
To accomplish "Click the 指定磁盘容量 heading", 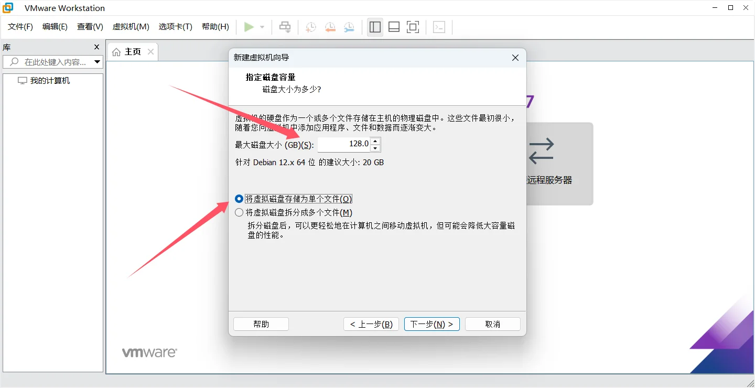I will [x=271, y=78].
